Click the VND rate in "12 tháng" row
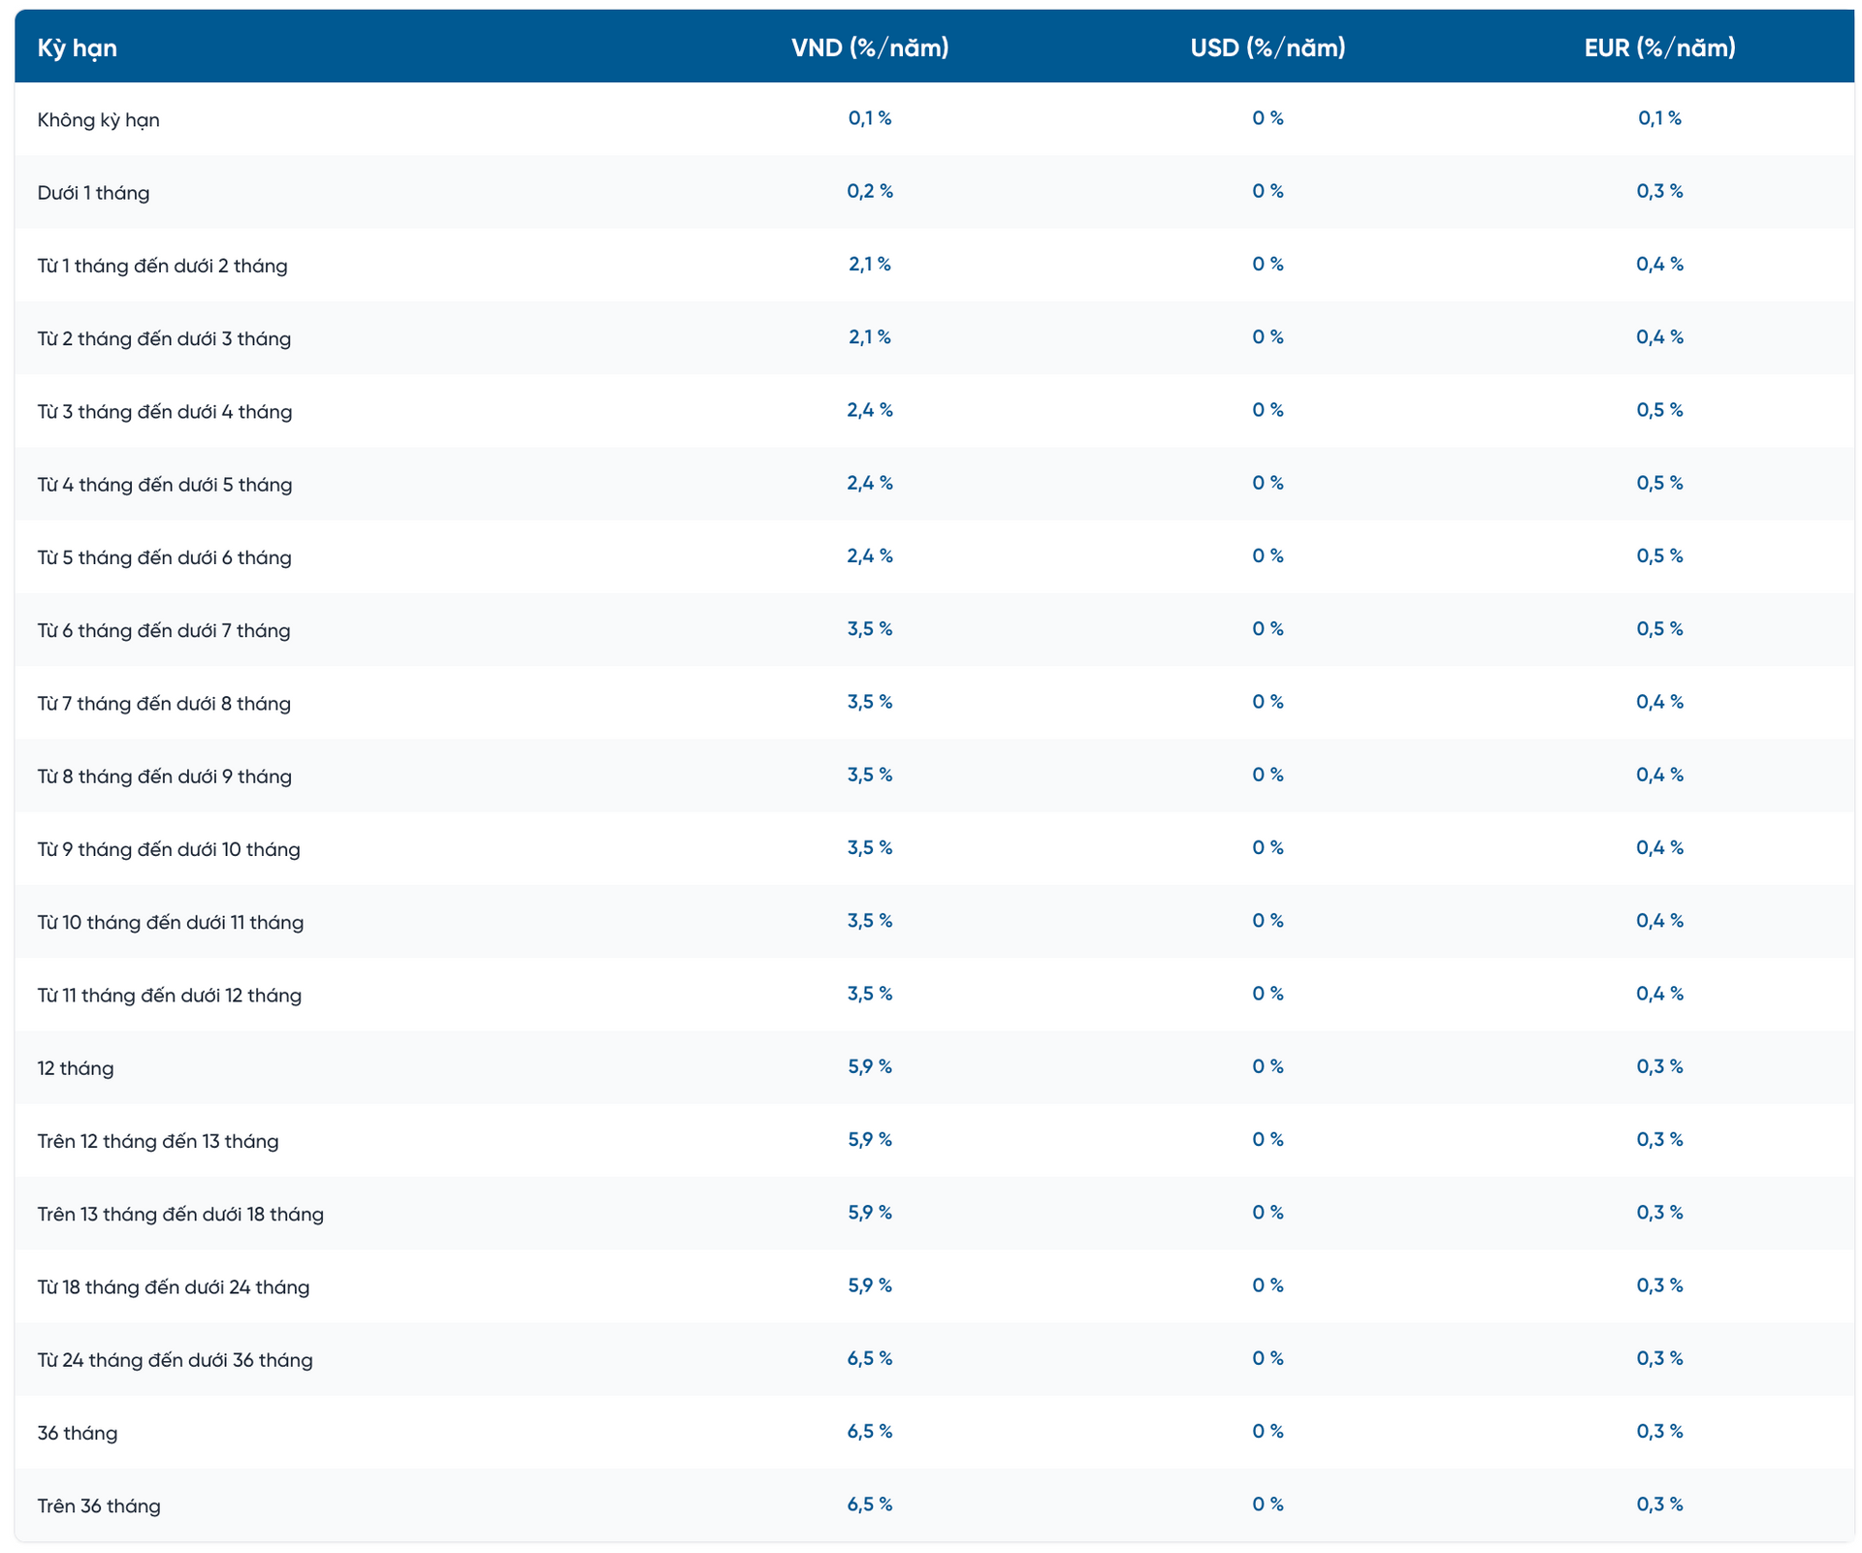Image resolution: width=1862 pixels, height=1553 pixels. [870, 1066]
